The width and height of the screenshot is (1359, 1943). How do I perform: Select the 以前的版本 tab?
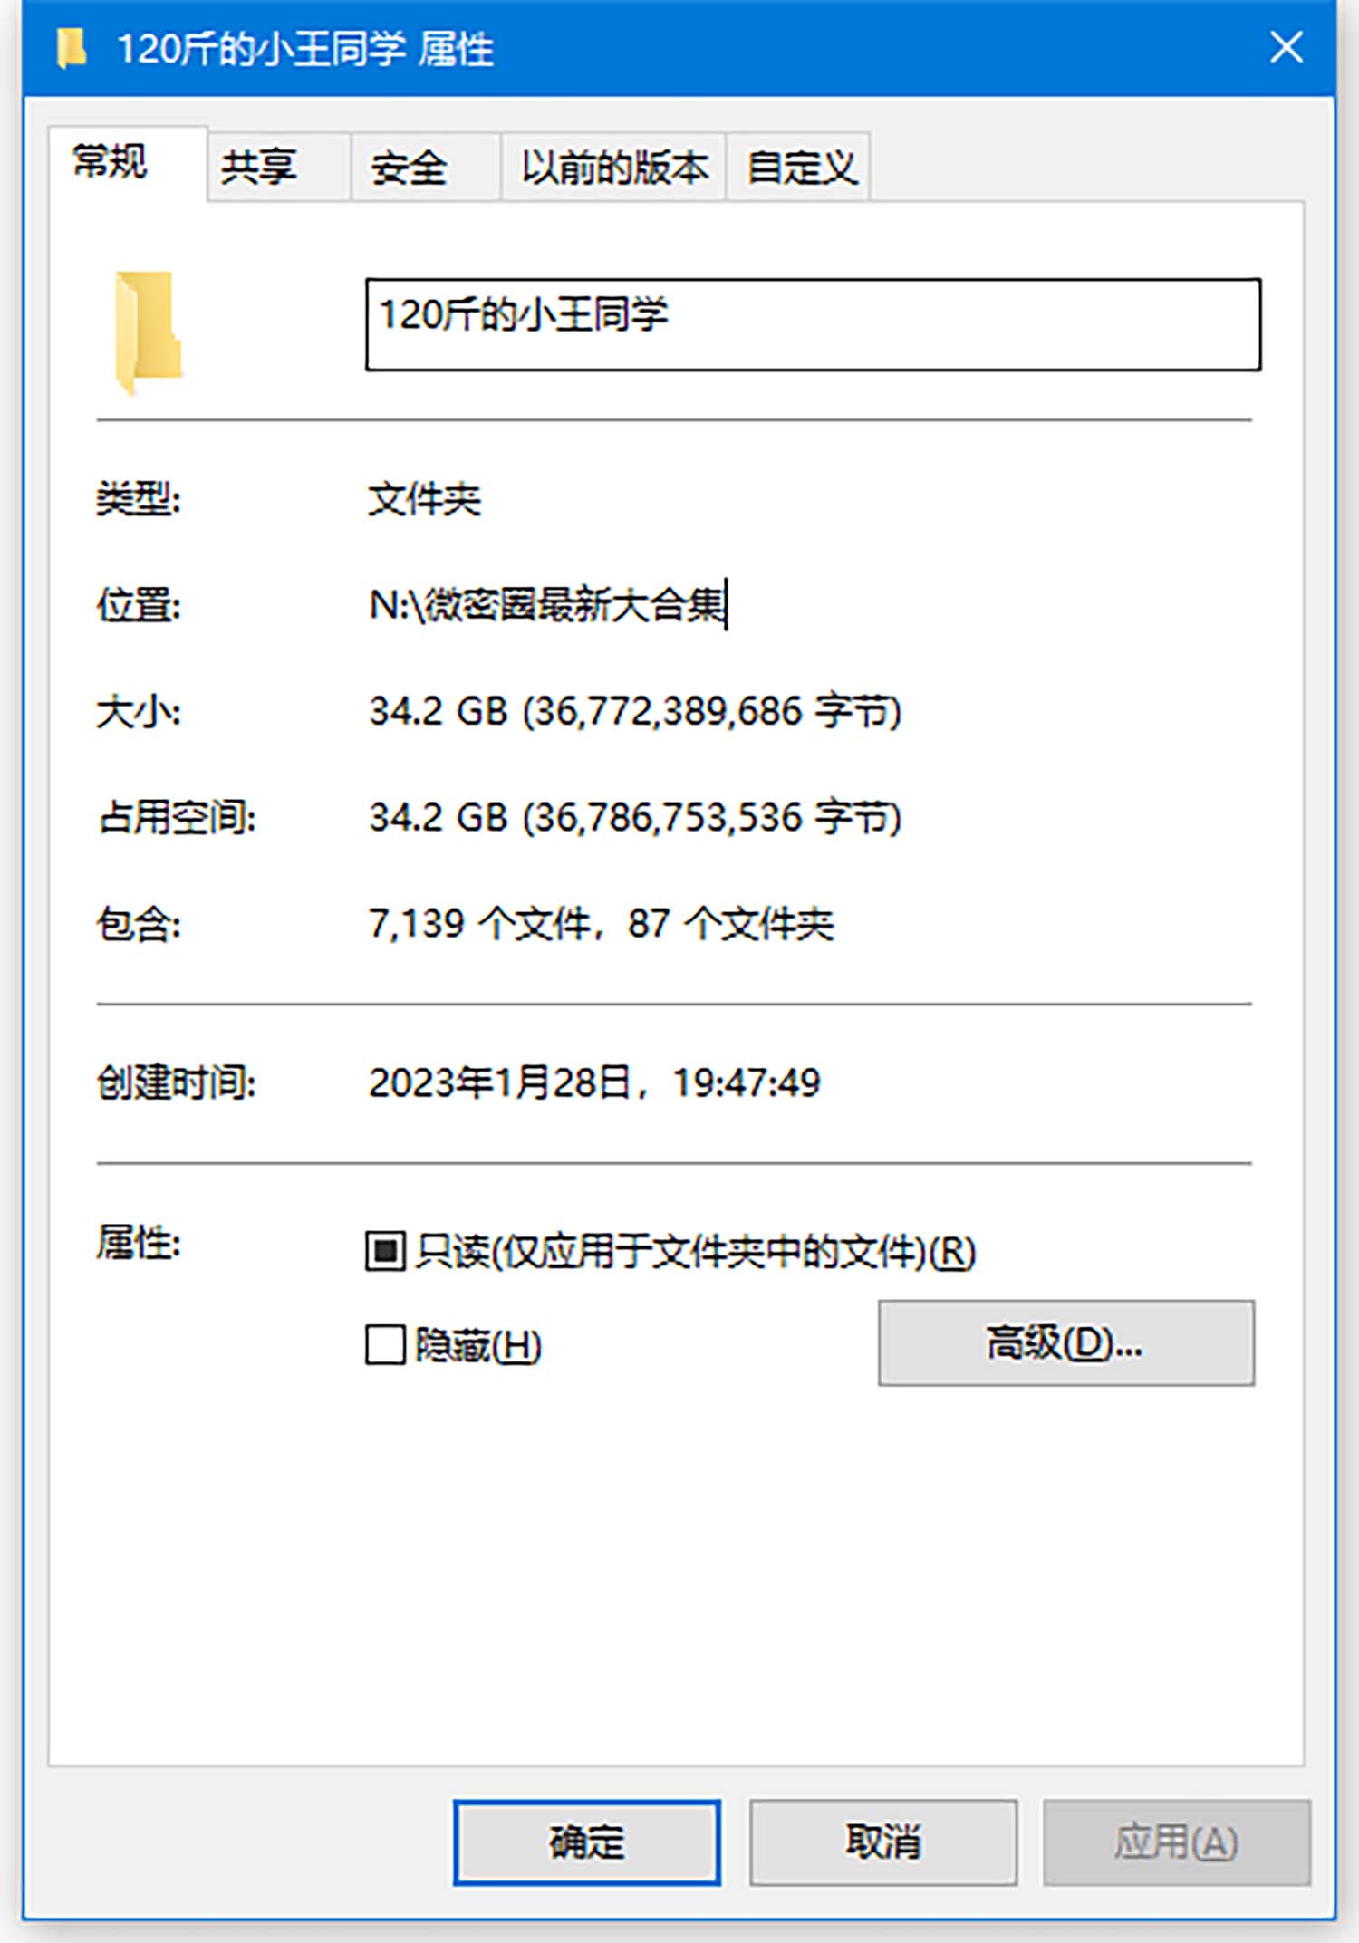613,167
